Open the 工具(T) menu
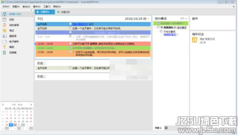The width and height of the screenshot is (238, 135). [47, 7]
